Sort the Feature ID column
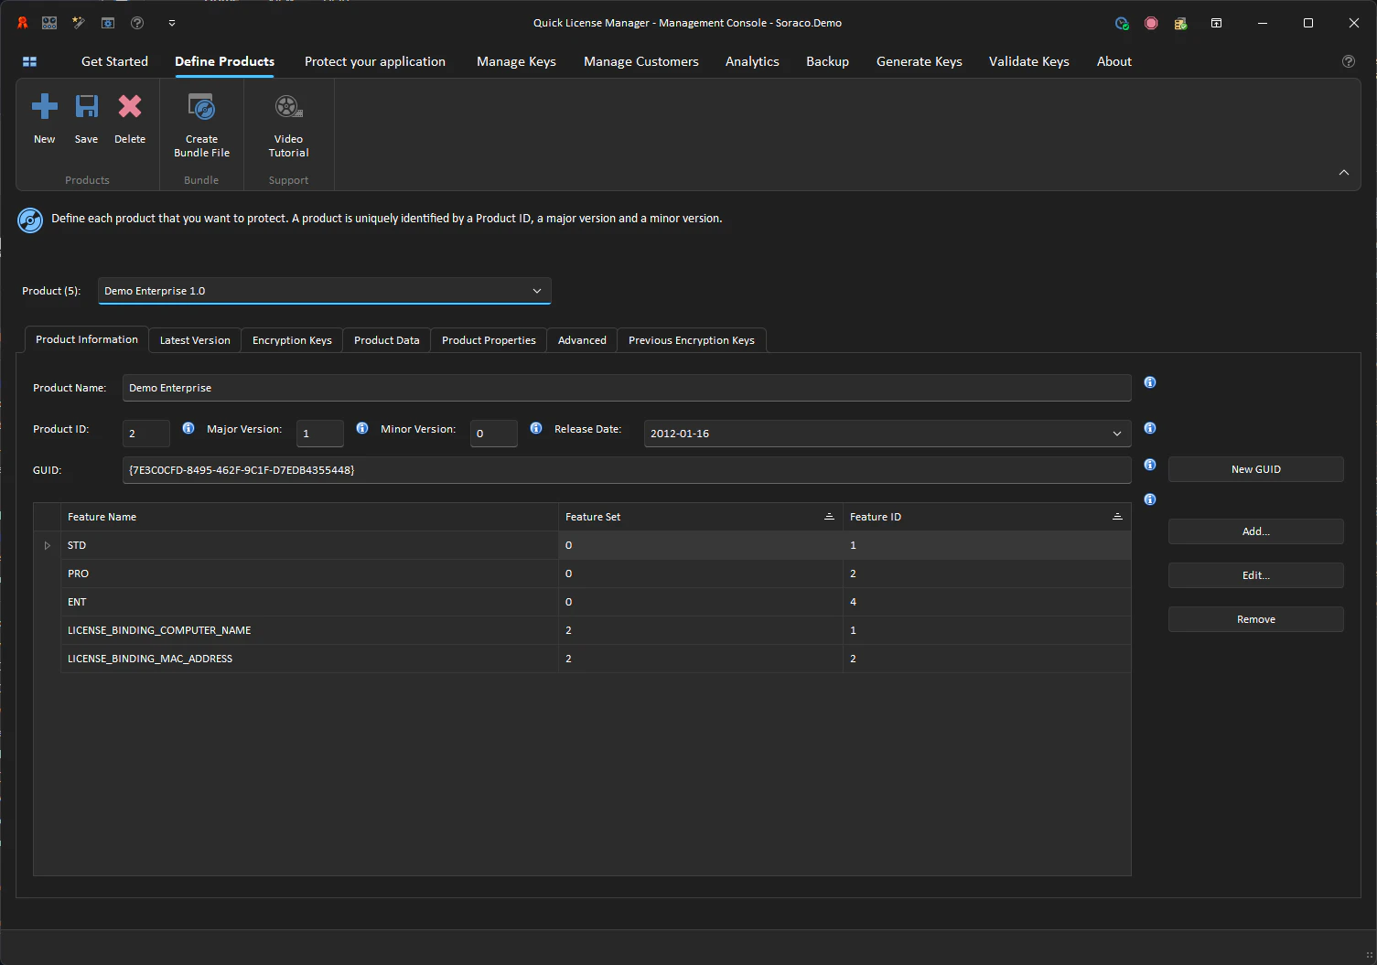The width and height of the screenshot is (1377, 965). point(1117,516)
